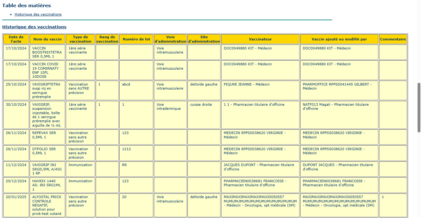Open the Historique des vaccinations contents link
The image size is (421, 218).
pyautogui.click(x=38, y=14)
